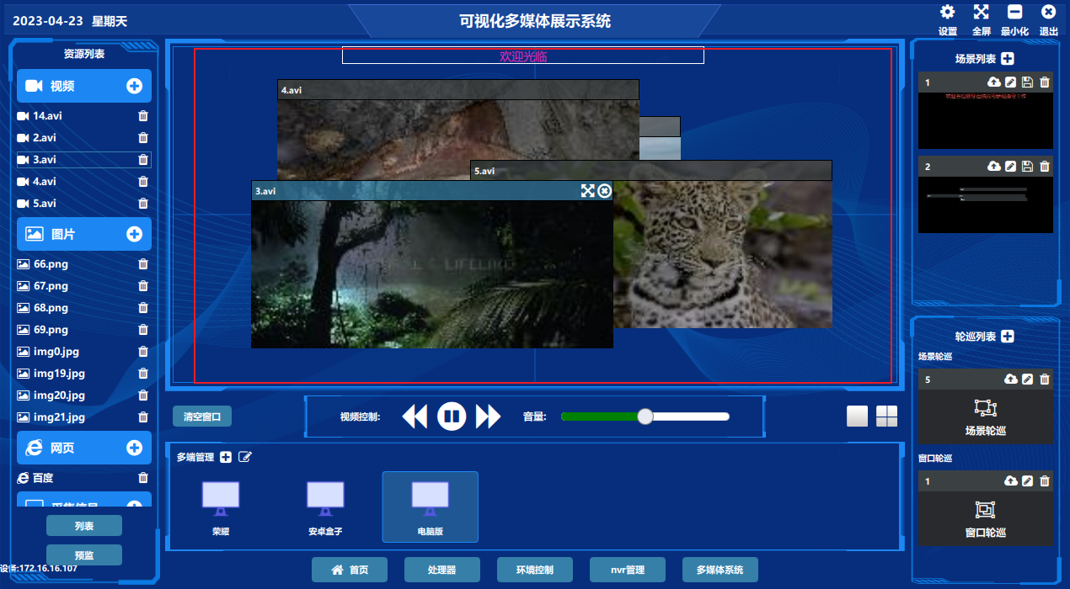Screen dimensions: 1070x589
Task: Open the 环境控制 tab
Action: coord(535,570)
